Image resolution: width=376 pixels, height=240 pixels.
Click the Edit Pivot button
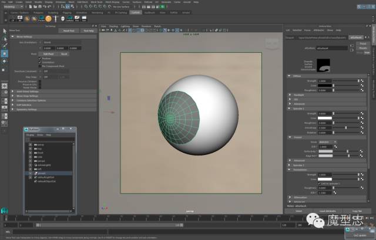click(x=48, y=54)
